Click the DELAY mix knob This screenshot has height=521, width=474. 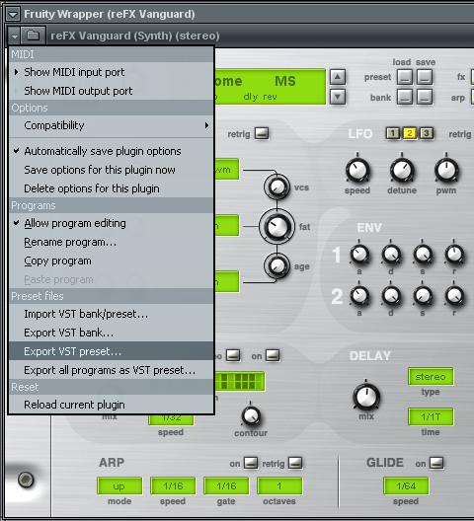(x=366, y=397)
